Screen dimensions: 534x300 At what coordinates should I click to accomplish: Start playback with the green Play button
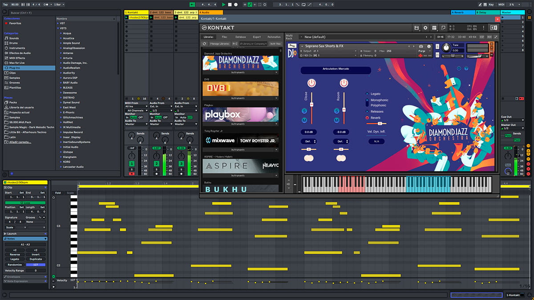[223, 4]
